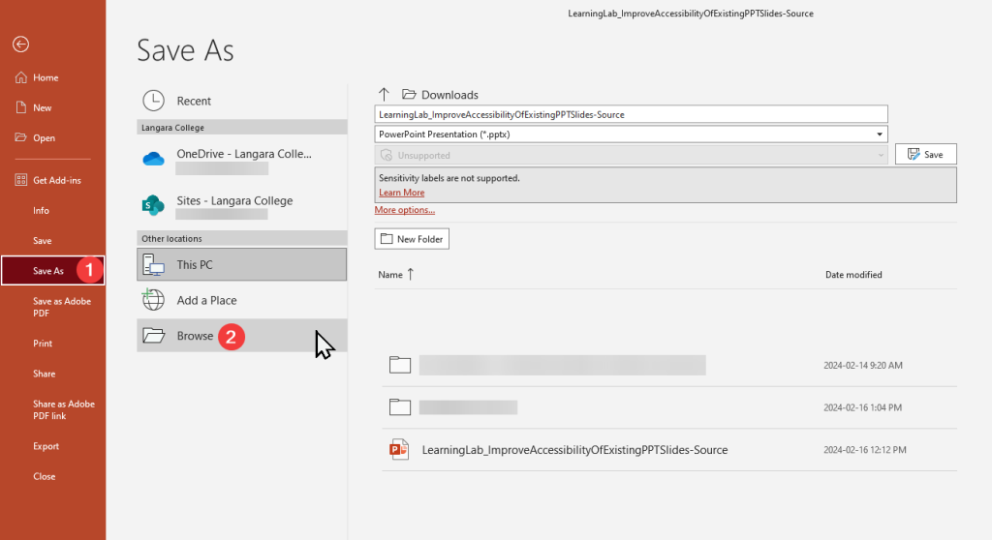The image size is (992, 540).
Task: Open the Learn More link
Action: tap(401, 193)
